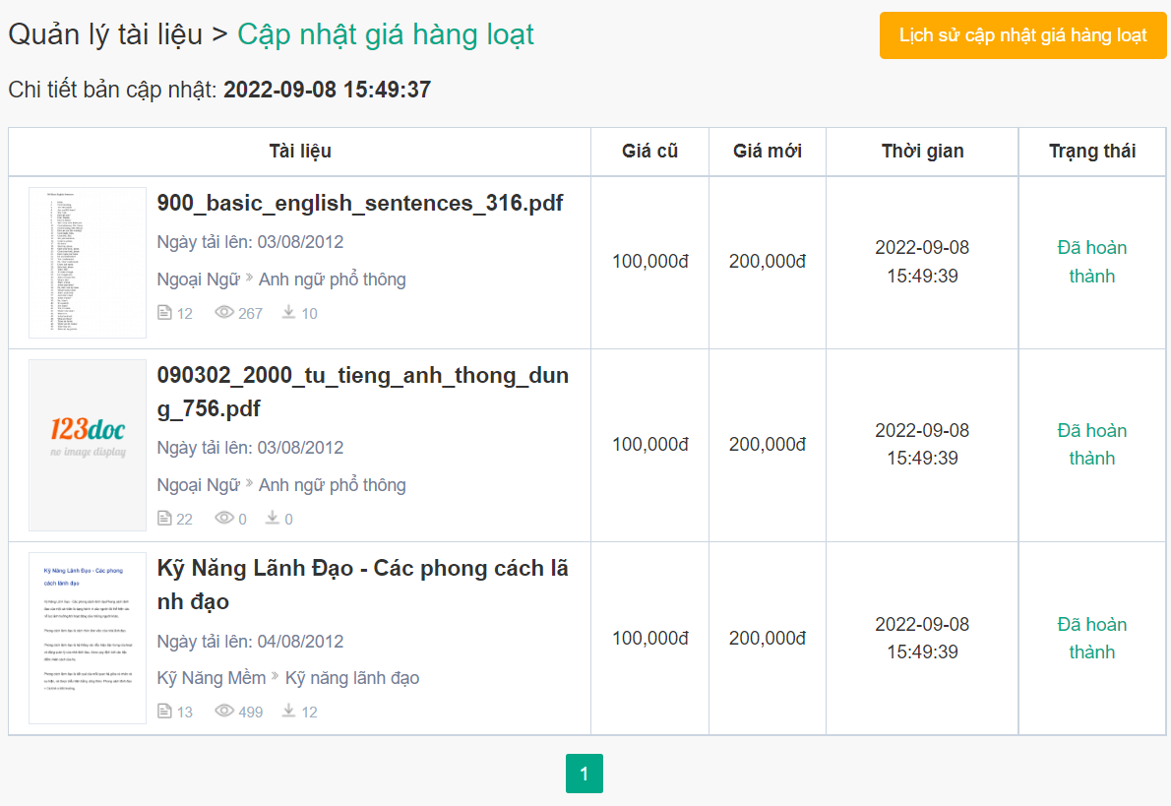This screenshot has height=806, width=1171.
Task: Click the 123doc no image thumbnail
Action: (88, 445)
